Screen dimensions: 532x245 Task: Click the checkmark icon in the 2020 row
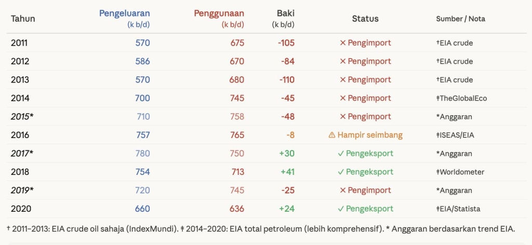[341, 209]
